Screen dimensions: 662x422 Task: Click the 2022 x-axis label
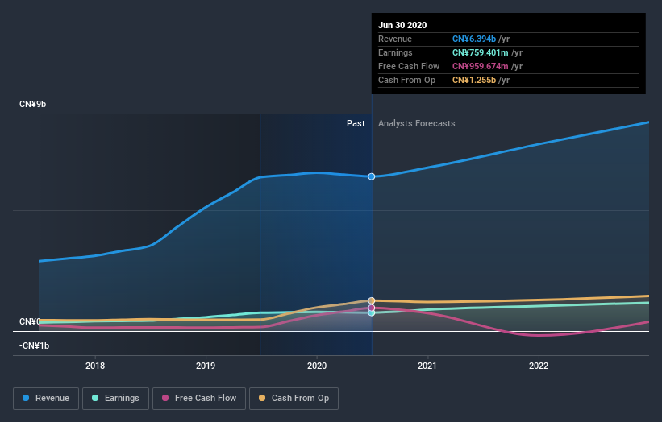[539, 366]
